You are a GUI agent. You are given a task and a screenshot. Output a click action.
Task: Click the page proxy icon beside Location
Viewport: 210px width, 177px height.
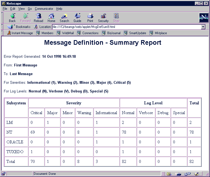coord(36,27)
